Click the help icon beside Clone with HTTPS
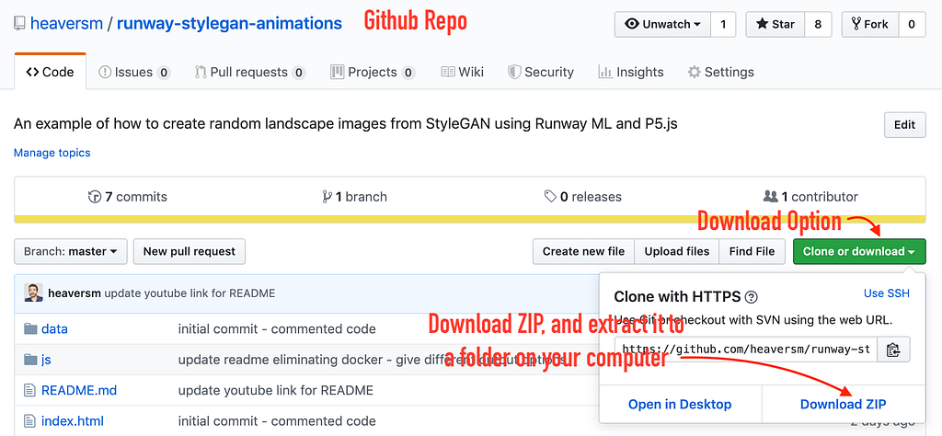Image resolution: width=942 pixels, height=436 pixels. click(751, 297)
